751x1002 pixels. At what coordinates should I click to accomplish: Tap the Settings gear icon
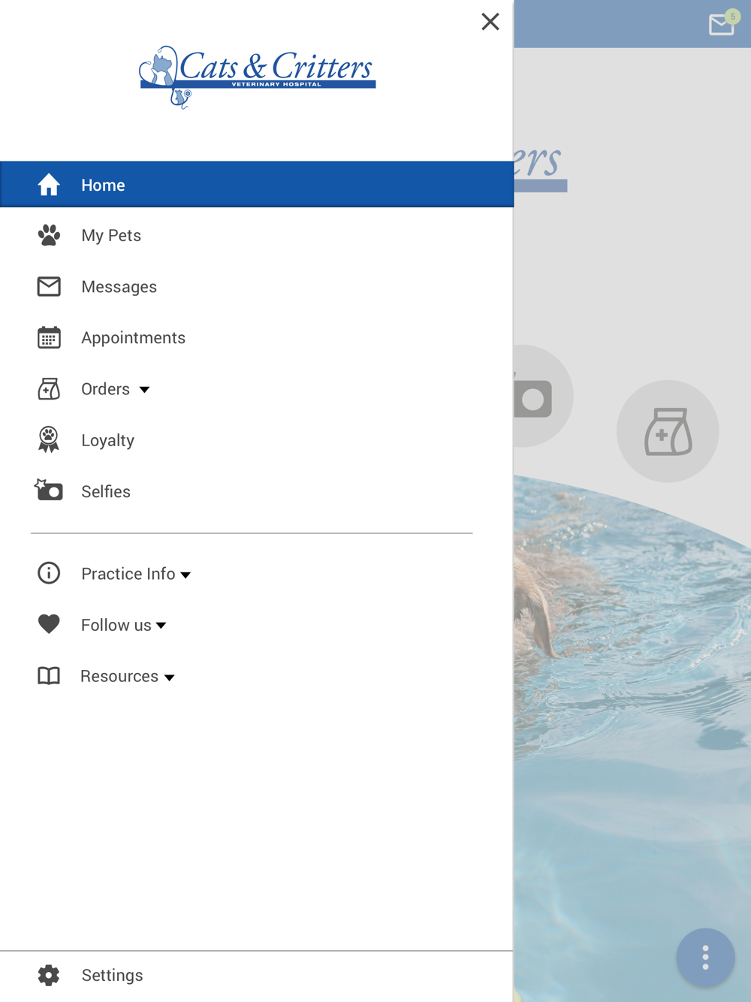(49, 975)
